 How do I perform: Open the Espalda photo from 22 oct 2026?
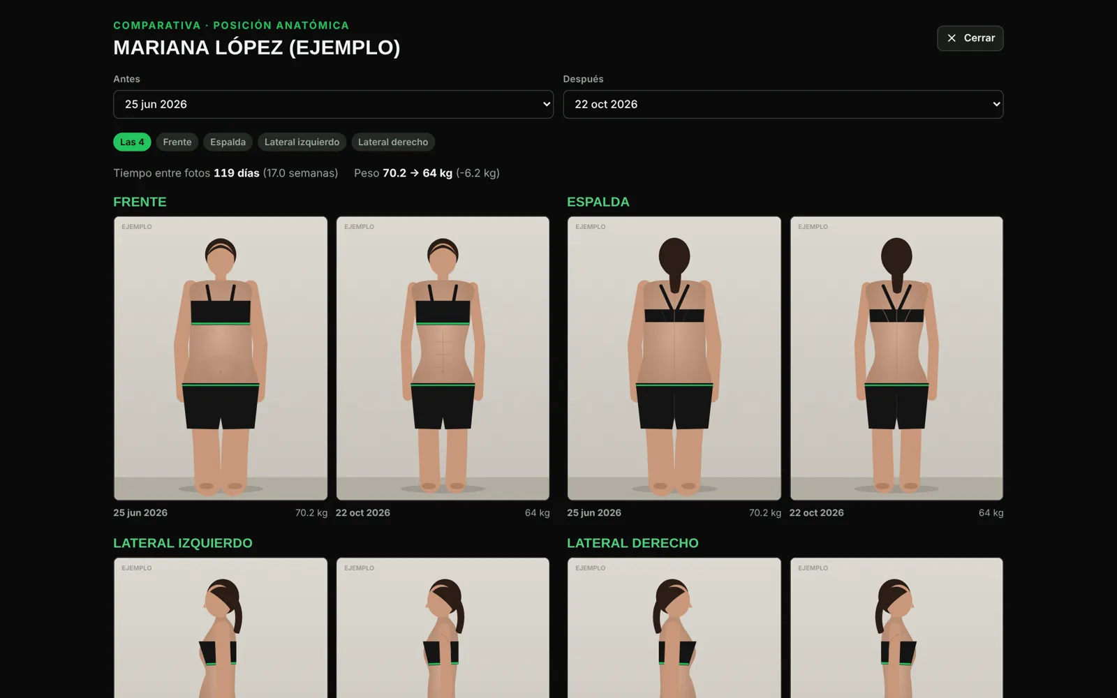tap(896, 358)
